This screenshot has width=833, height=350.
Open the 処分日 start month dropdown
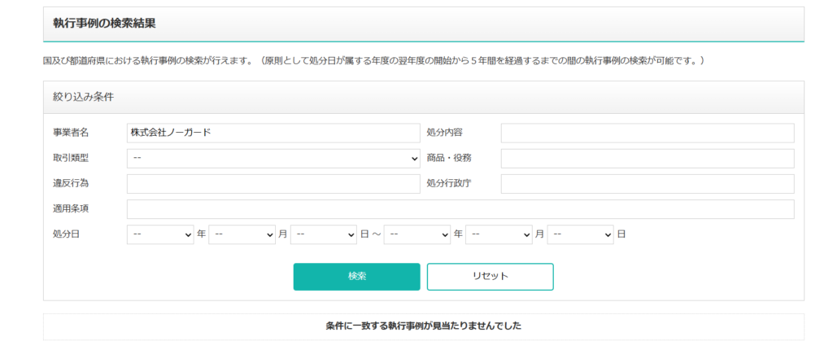click(242, 234)
